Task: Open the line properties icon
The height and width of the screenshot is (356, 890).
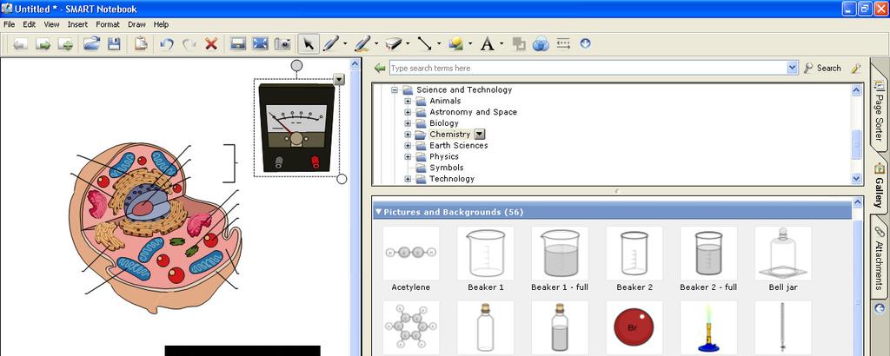Action: tap(563, 43)
